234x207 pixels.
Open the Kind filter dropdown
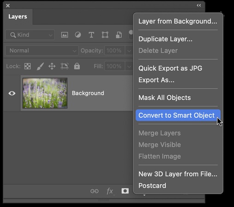[x=30, y=35]
